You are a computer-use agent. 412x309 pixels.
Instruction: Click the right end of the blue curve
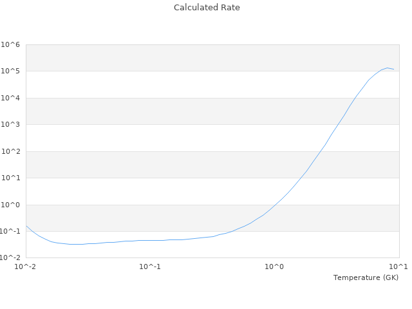394,69
